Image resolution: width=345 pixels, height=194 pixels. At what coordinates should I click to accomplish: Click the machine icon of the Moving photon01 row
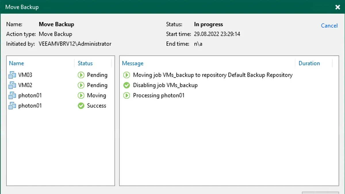[x=12, y=96]
